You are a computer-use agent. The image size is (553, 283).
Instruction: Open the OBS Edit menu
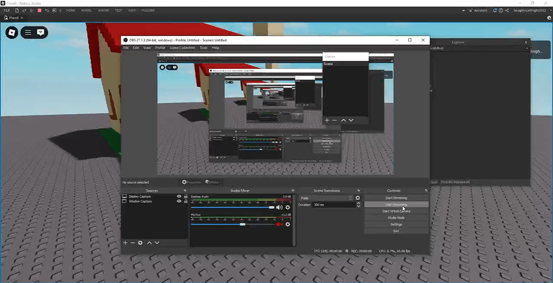pyautogui.click(x=136, y=47)
